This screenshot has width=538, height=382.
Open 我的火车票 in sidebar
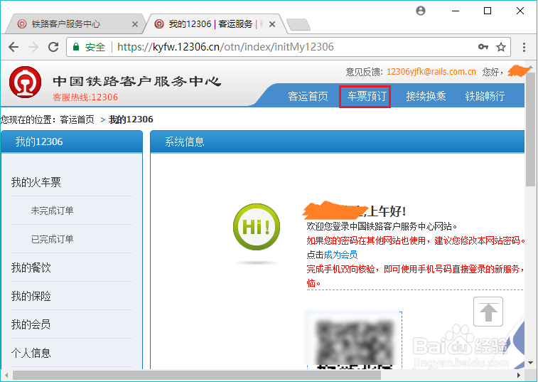tap(36, 182)
